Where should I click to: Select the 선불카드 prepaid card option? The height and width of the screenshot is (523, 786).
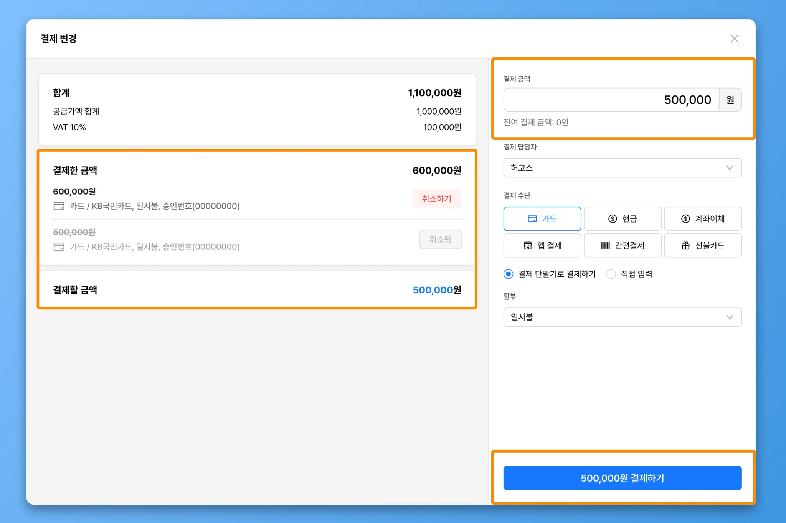pyautogui.click(x=702, y=246)
